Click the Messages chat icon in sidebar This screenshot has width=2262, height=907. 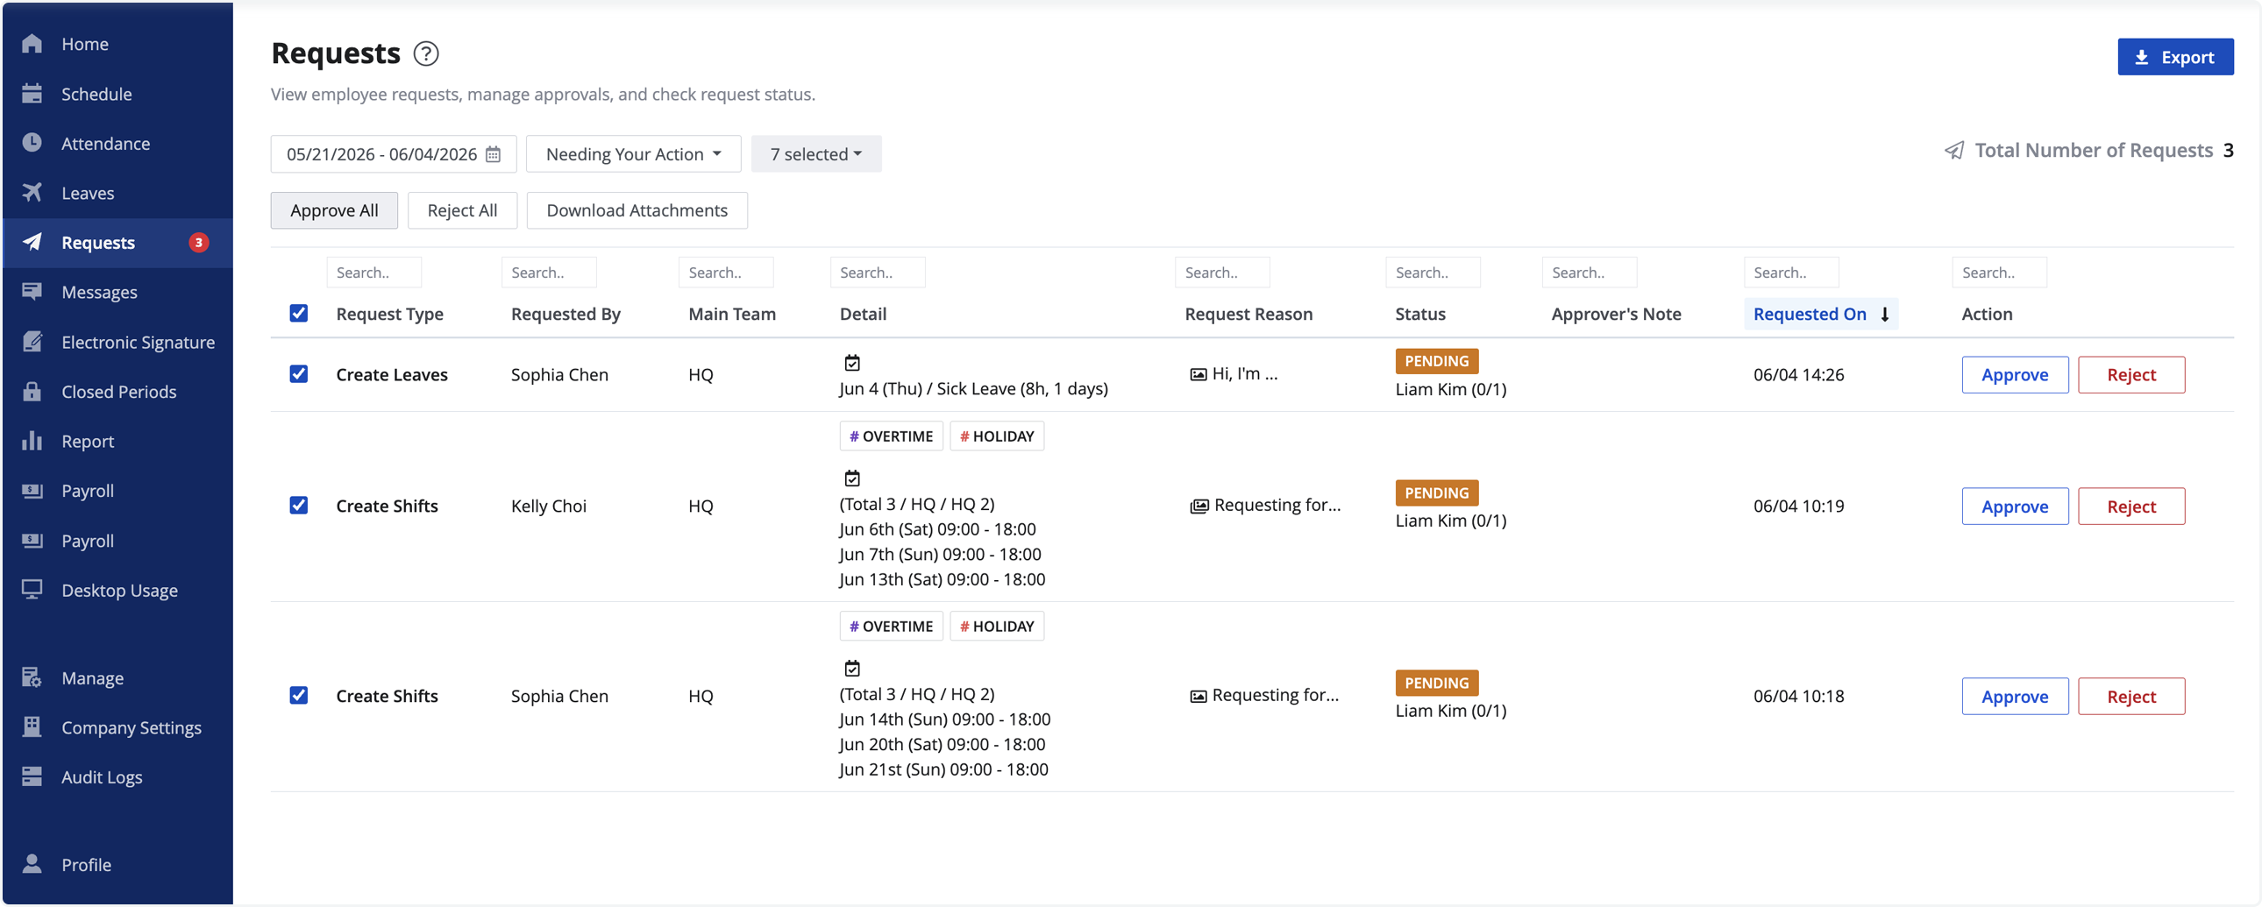[32, 292]
